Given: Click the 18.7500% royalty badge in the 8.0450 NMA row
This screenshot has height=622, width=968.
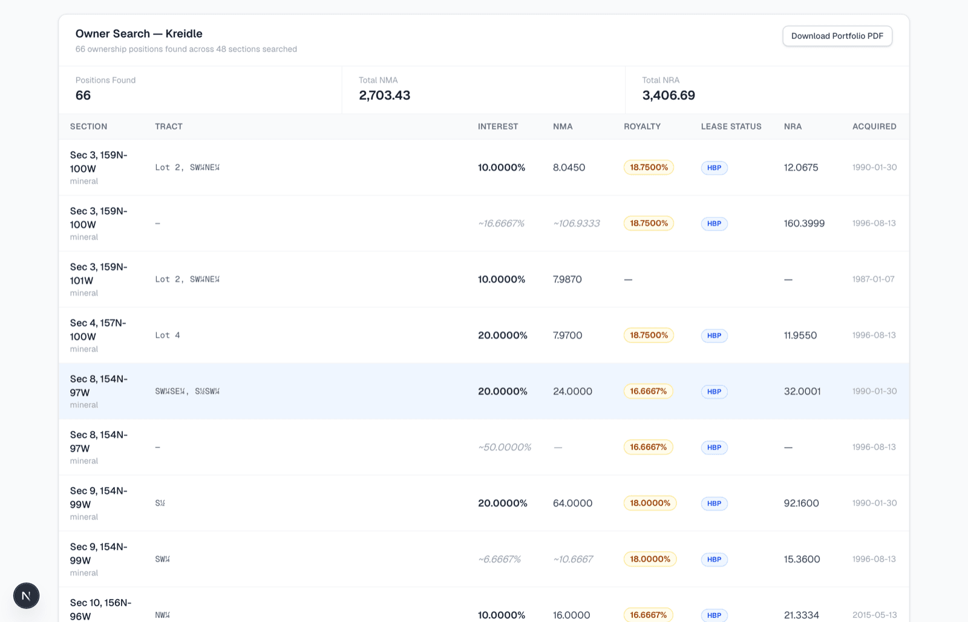Looking at the screenshot, I should click(x=649, y=168).
